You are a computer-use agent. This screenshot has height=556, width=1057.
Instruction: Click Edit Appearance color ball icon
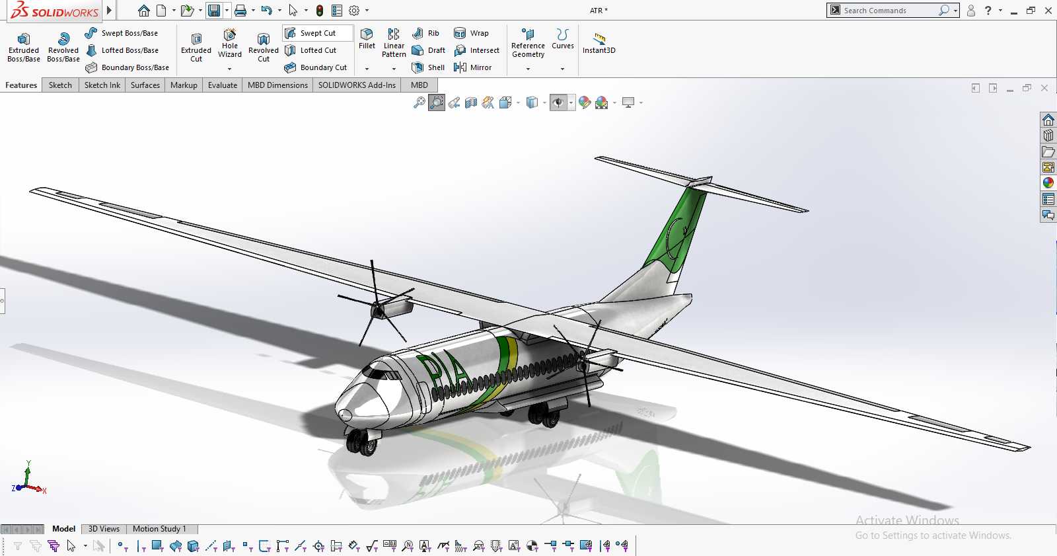click(x=585, y=102)
